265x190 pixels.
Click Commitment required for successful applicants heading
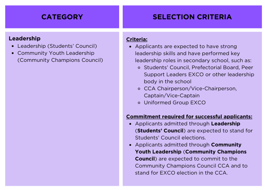coord(189,117)
